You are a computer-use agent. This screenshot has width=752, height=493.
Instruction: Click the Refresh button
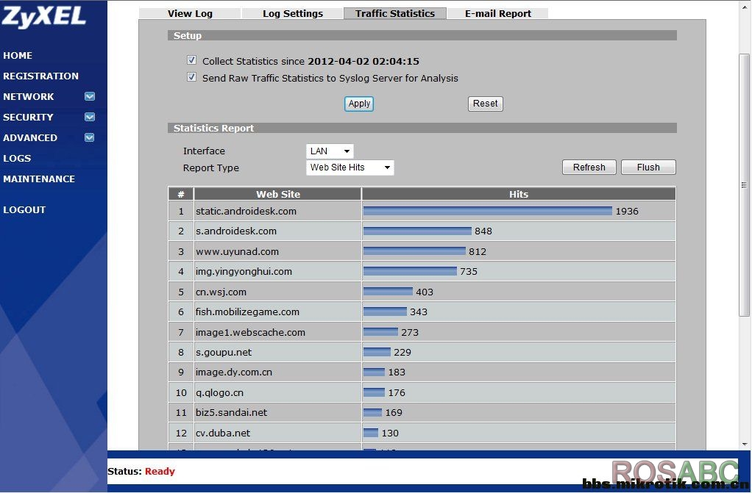(x=589, y=168)
